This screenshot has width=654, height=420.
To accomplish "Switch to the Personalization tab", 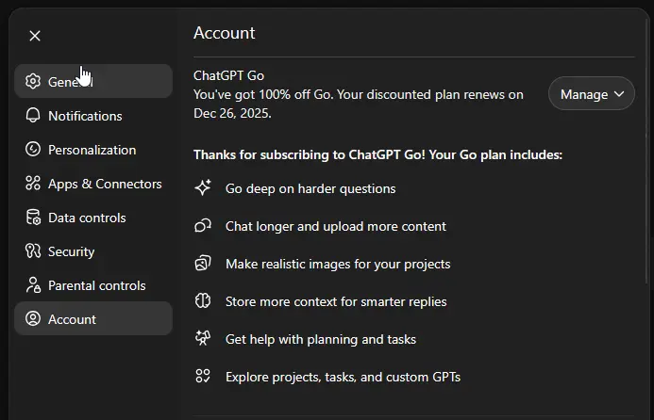I will (93, 150).
